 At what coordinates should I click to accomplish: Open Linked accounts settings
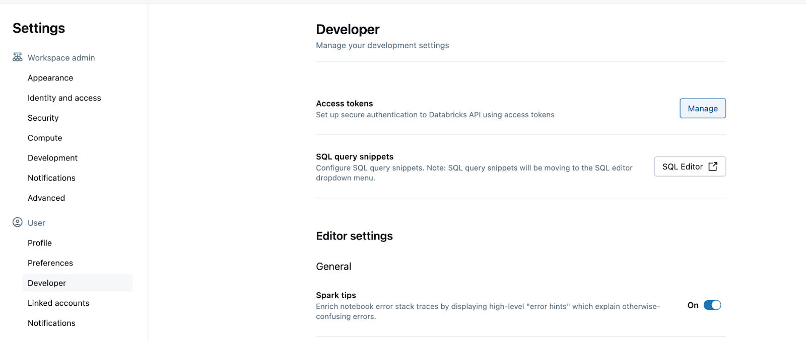point(58,303)
